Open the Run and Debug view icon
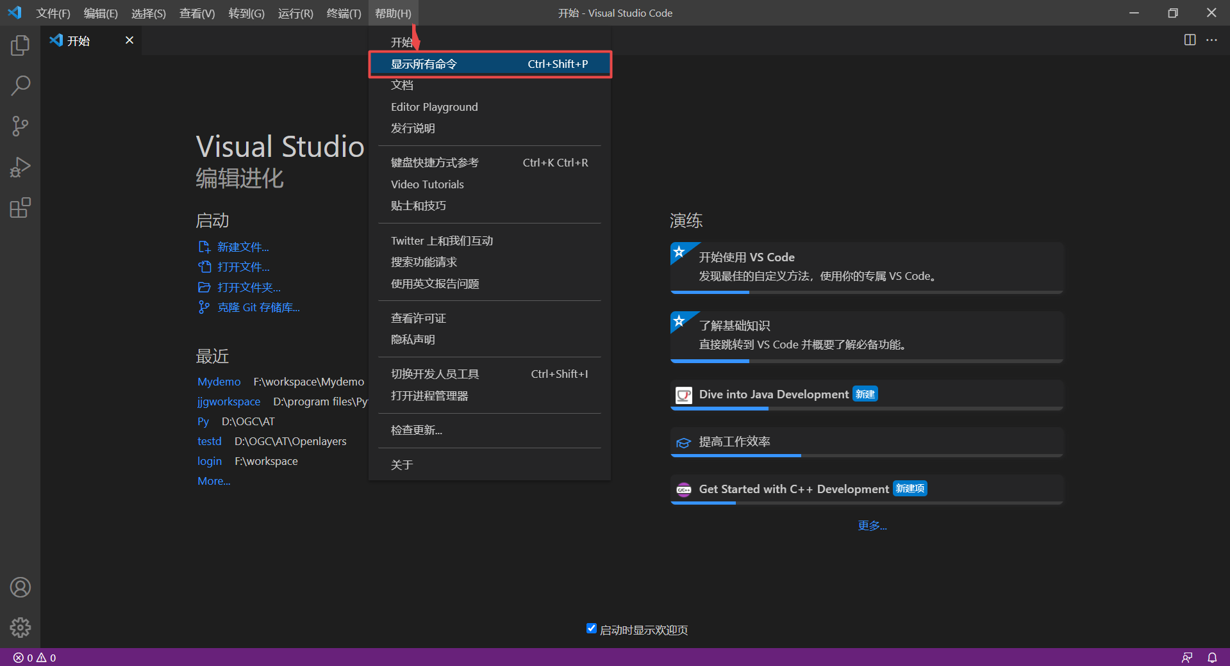This screenshot has height=666, width=1230. [20, 167]
